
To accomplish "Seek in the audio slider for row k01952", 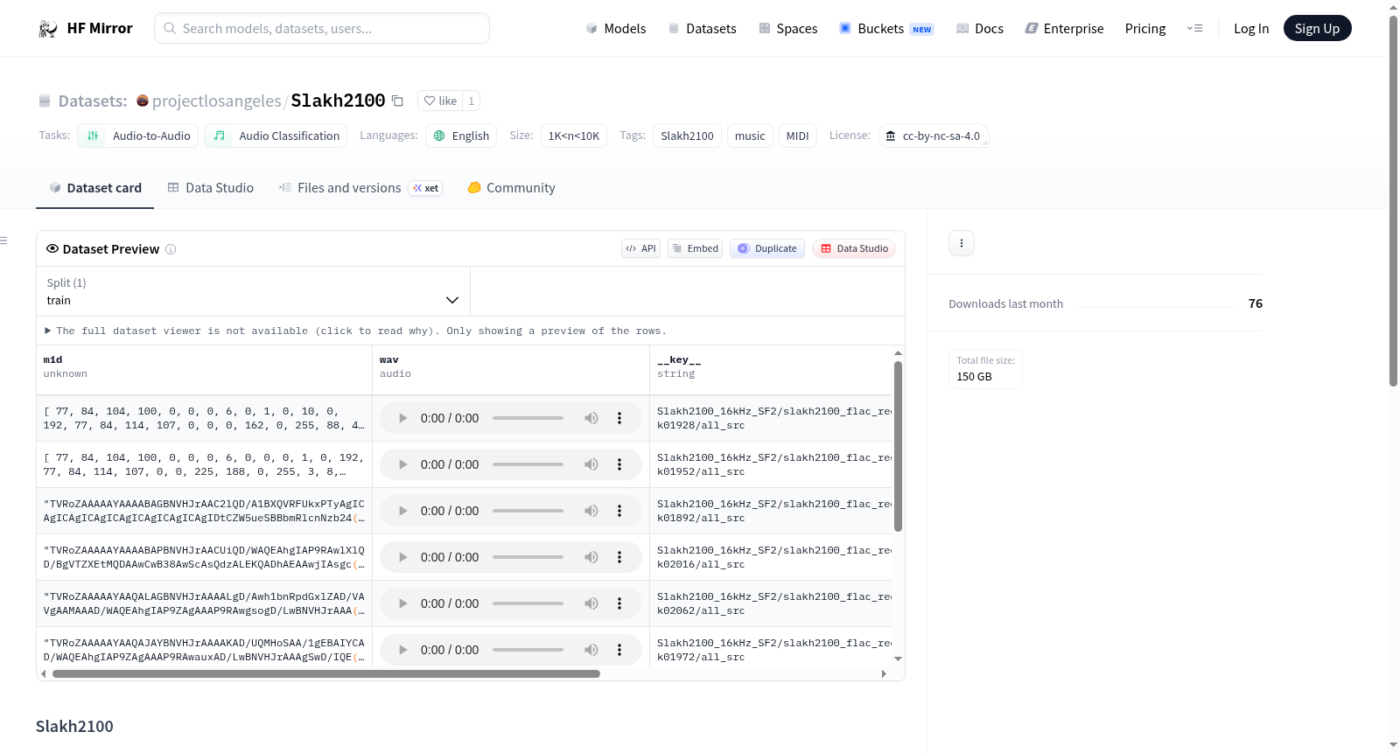I will tap(528, 464).
